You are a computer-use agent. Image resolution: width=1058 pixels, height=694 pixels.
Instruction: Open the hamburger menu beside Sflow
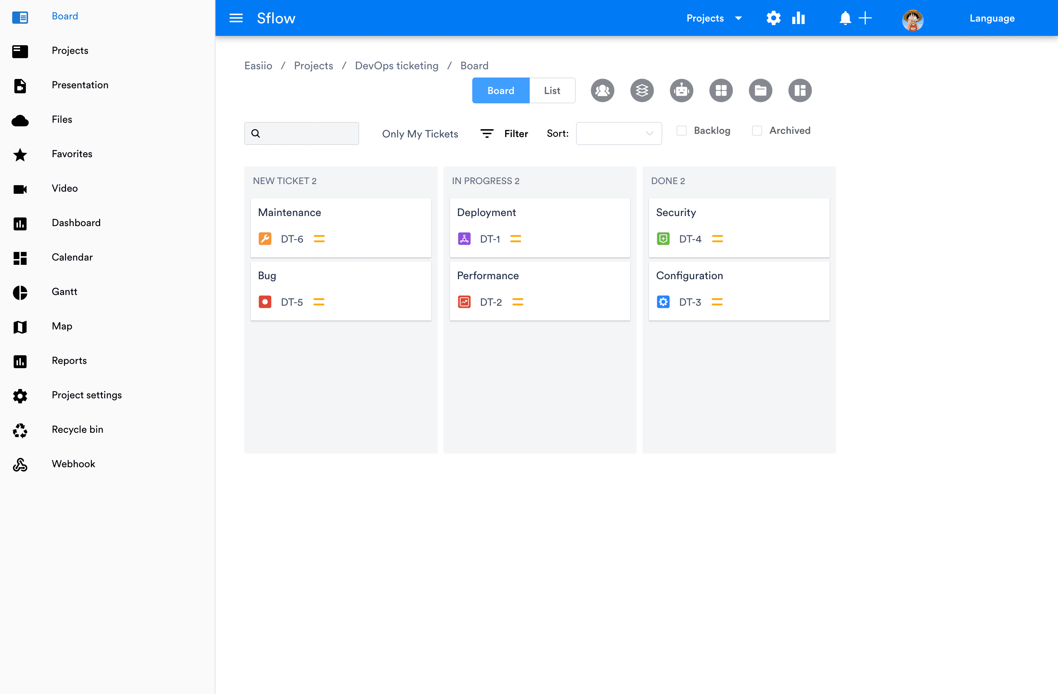click(x=236, y=18)
